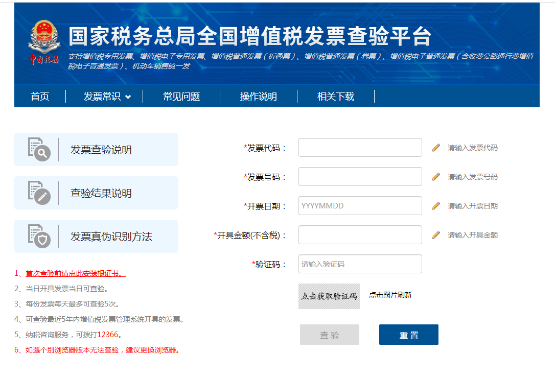Click the *发票代码 field label

tap(265, 148)
